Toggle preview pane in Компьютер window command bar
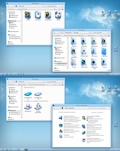Image resolution: width=120 pixels, height=151 pixels. [60, 85]
